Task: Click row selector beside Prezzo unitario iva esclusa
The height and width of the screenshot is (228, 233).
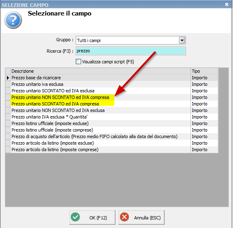Action: point(8,84)
